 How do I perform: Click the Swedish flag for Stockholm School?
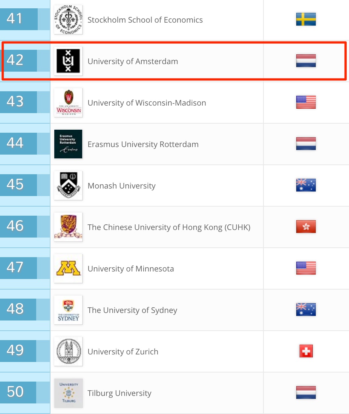pos(306,19)
